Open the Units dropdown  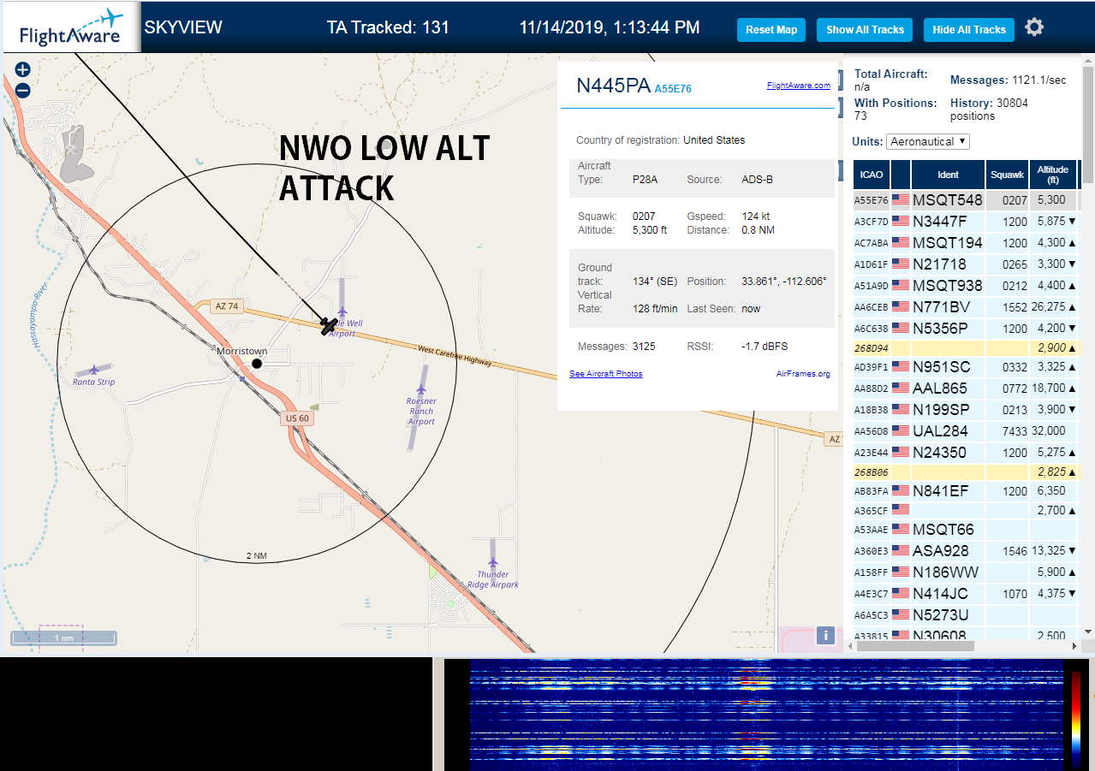(928, 141)
